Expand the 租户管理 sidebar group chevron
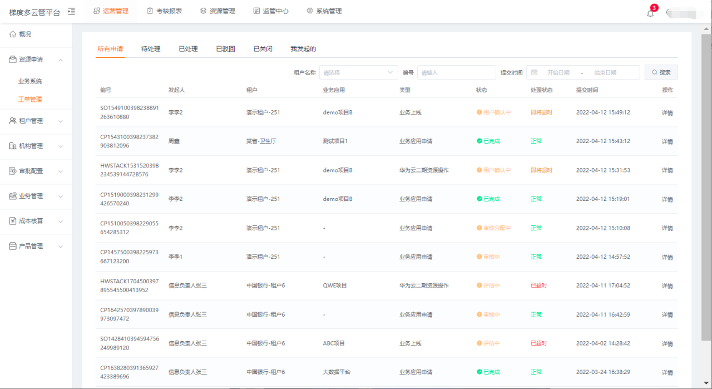 61,121
